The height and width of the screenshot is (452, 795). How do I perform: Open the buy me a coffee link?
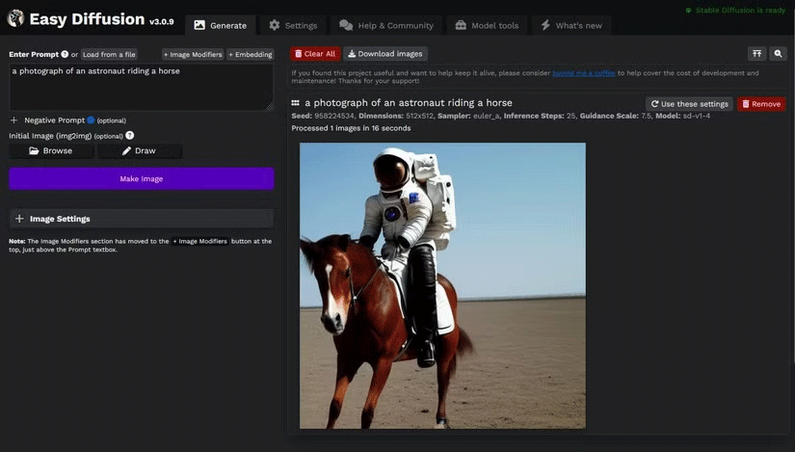[x=584, y=73]
